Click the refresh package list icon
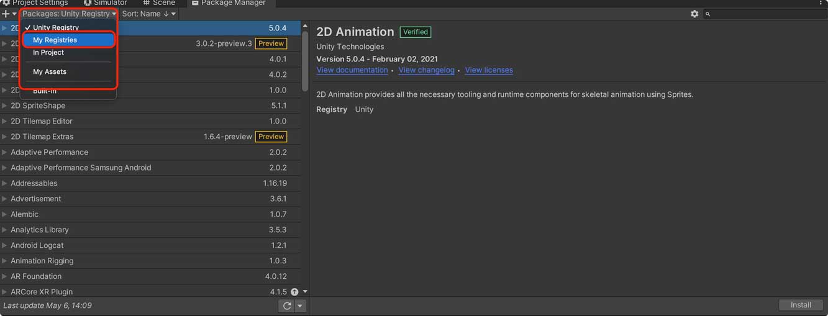Image resolution: width=828 pixels, height=316 pixels. coord(286,305)
